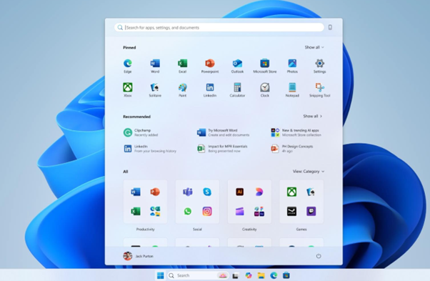Open Outlook from the pinned grid
Viewport: 430px width, 281px height.
pos(237,66)
